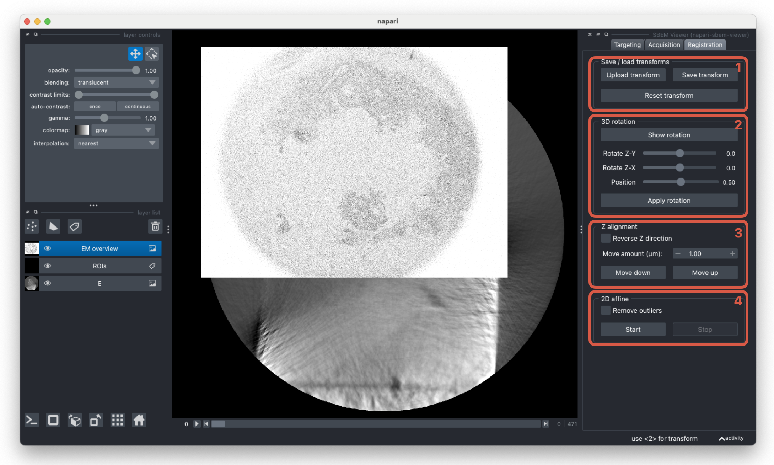Hide the E layer eye icon
774x465 pixels.
tap(48, 283)
